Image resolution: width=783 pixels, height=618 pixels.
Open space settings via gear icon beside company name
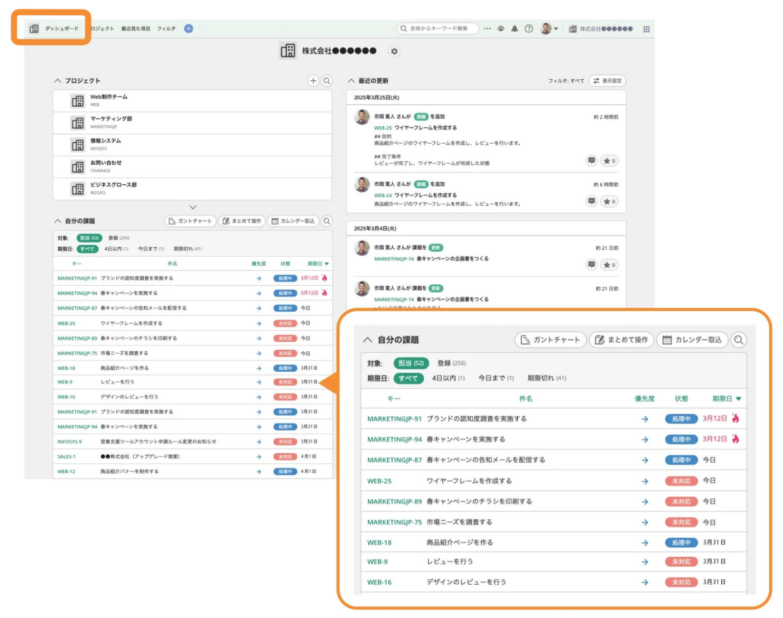click(x=394, y=51)
